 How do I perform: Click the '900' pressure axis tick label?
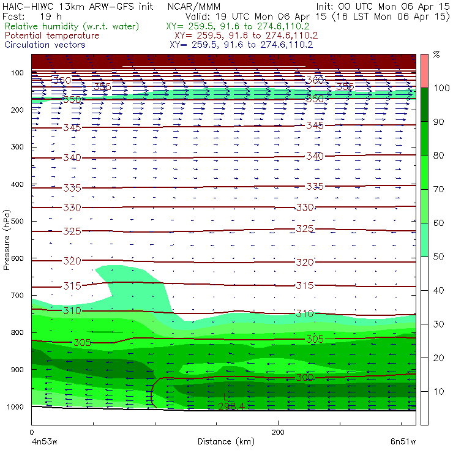[17, 370]
